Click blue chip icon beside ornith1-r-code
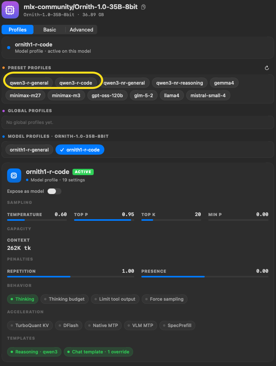Image resolution: width=276 pixels, height=366 pixels. coord(14,175)
